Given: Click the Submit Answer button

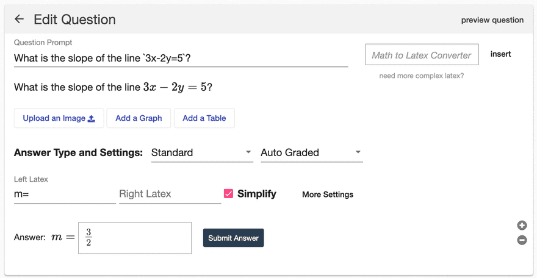Looking at the screenshot, I should tap(234, 238).
